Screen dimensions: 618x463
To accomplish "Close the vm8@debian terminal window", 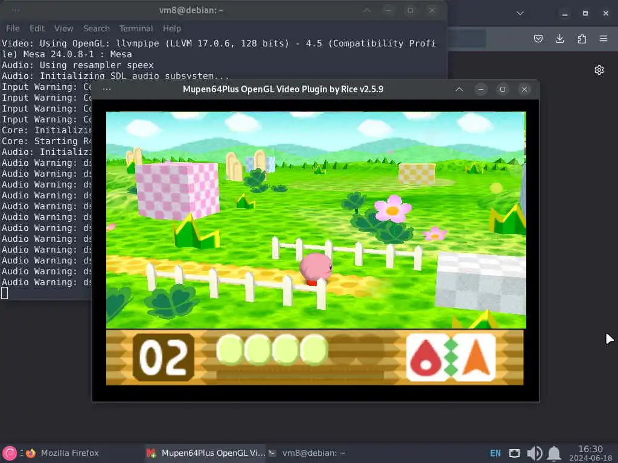I will tap(432, 10).
